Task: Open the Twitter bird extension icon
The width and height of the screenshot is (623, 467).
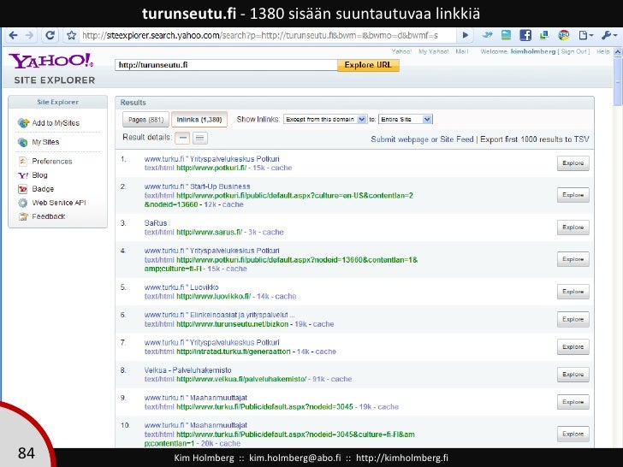Action: 487,35
